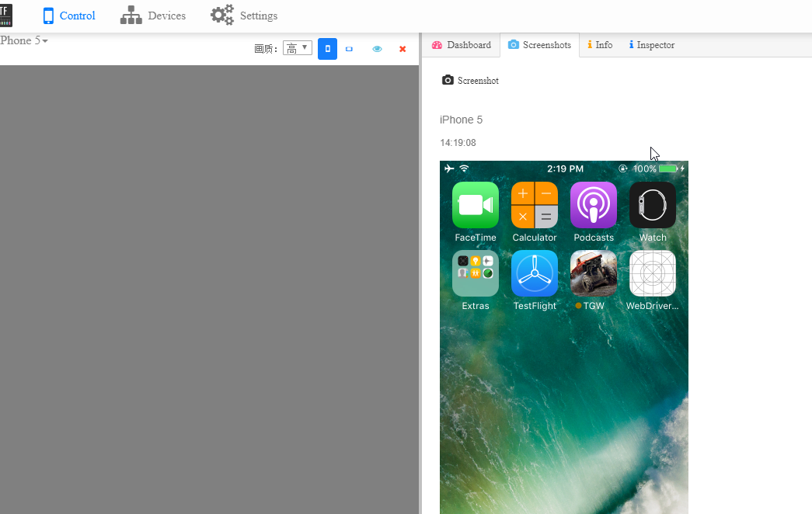Screen dimensions: 812x514
Task: Click the 2:19 PM clock text
Action: point(565,168)
